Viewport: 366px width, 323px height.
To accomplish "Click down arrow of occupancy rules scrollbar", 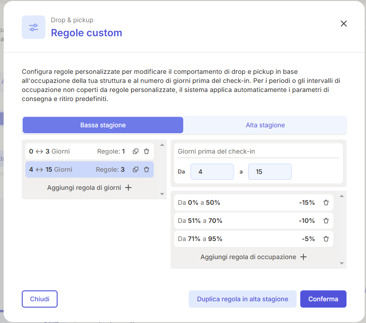I will [342, 263].
